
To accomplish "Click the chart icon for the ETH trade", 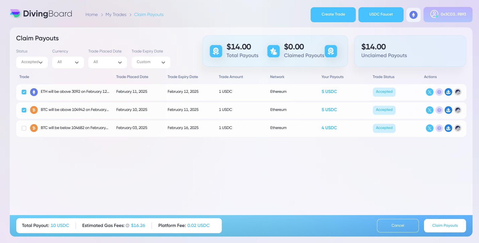I will [x=458, y=92].
